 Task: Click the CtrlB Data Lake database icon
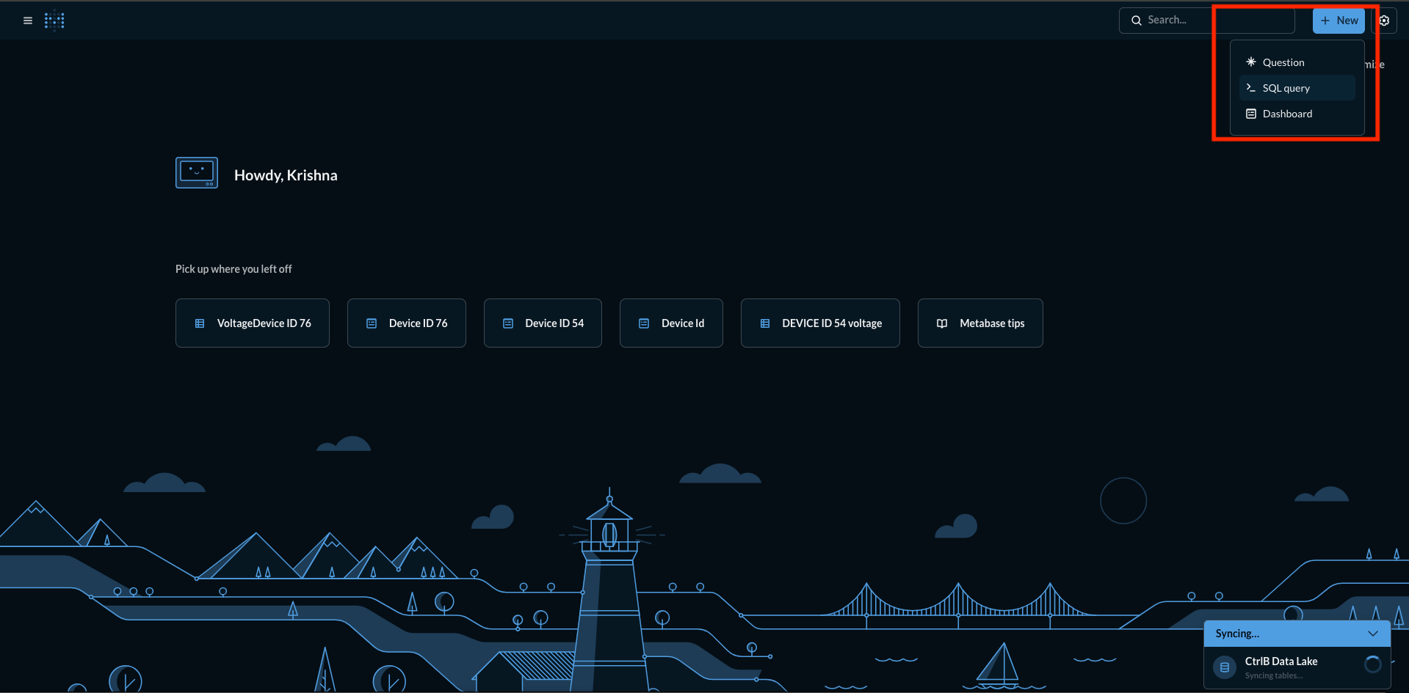tap(1224, 667)
